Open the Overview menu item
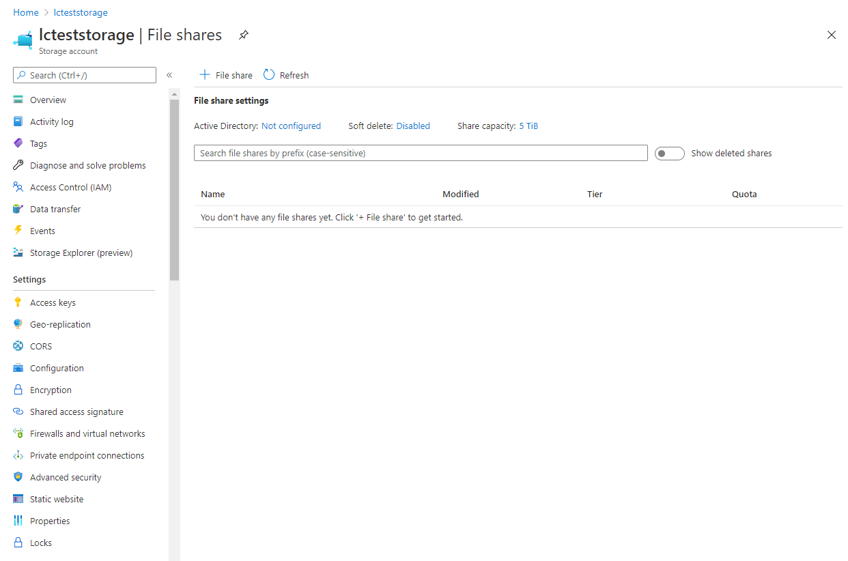Viewport: 848px width, 561px height. click(48, 100)
